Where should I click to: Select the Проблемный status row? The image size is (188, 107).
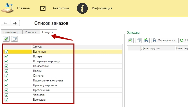(x=41, y=90)
